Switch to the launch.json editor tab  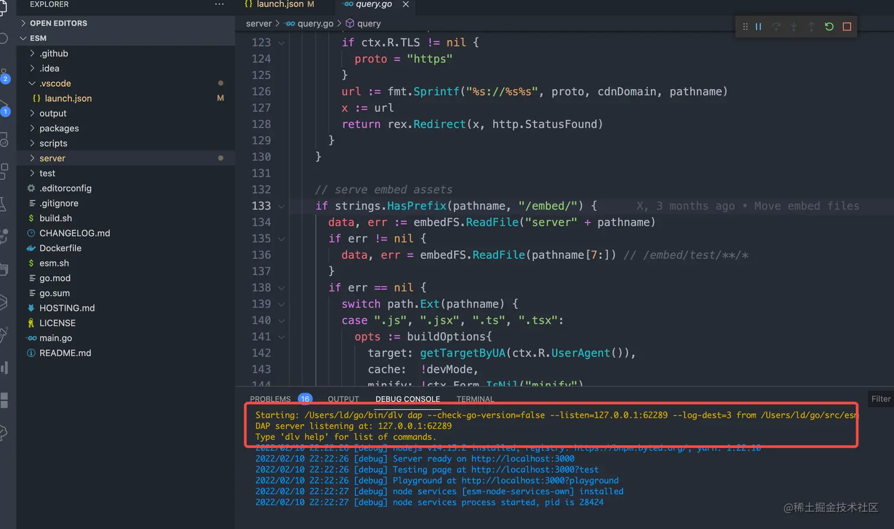pyautogui.click(x=279, y=4)
